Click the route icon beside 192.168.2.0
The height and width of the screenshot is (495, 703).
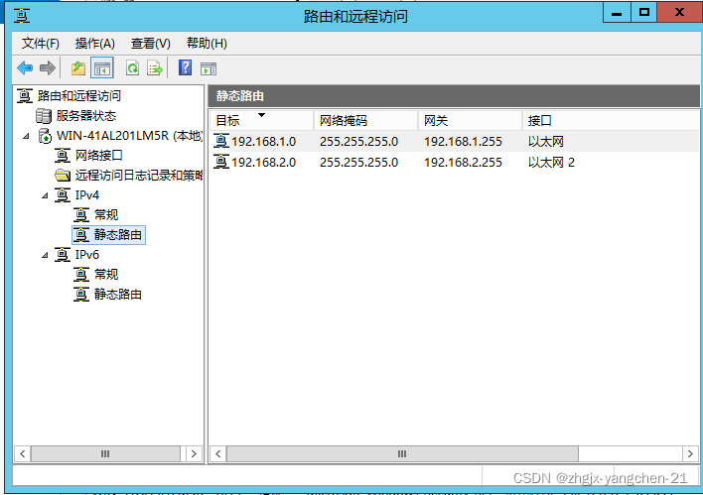[x=221, y=162]
